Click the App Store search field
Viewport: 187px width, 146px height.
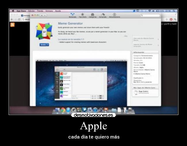point(150,15)
